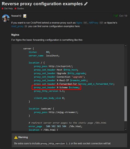130x149 pixels.
Task: Click the pencil edit icon beside title
Action: coord(86,4)
